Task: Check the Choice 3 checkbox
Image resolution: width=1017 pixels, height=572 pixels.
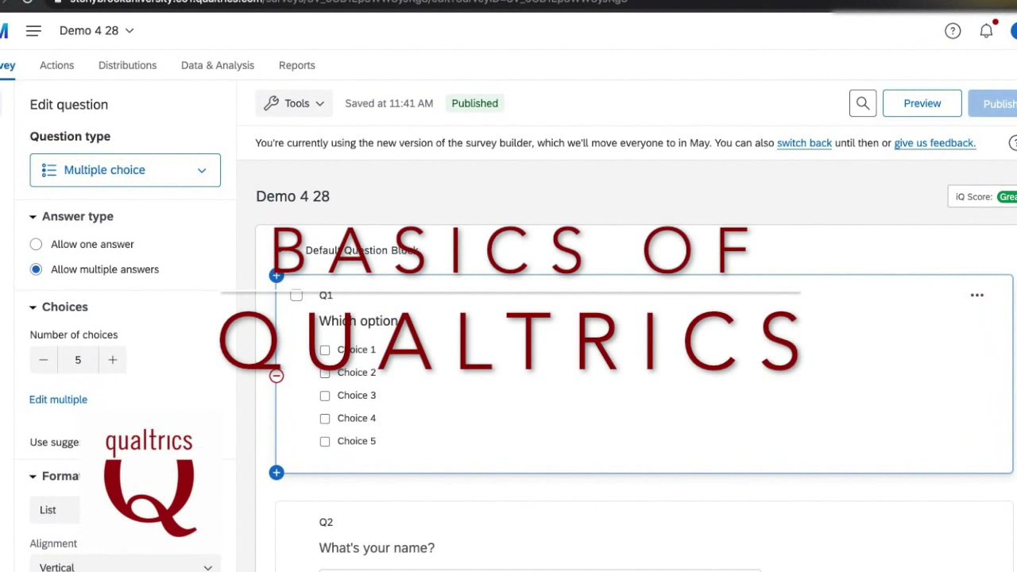Action: [325, 396]
